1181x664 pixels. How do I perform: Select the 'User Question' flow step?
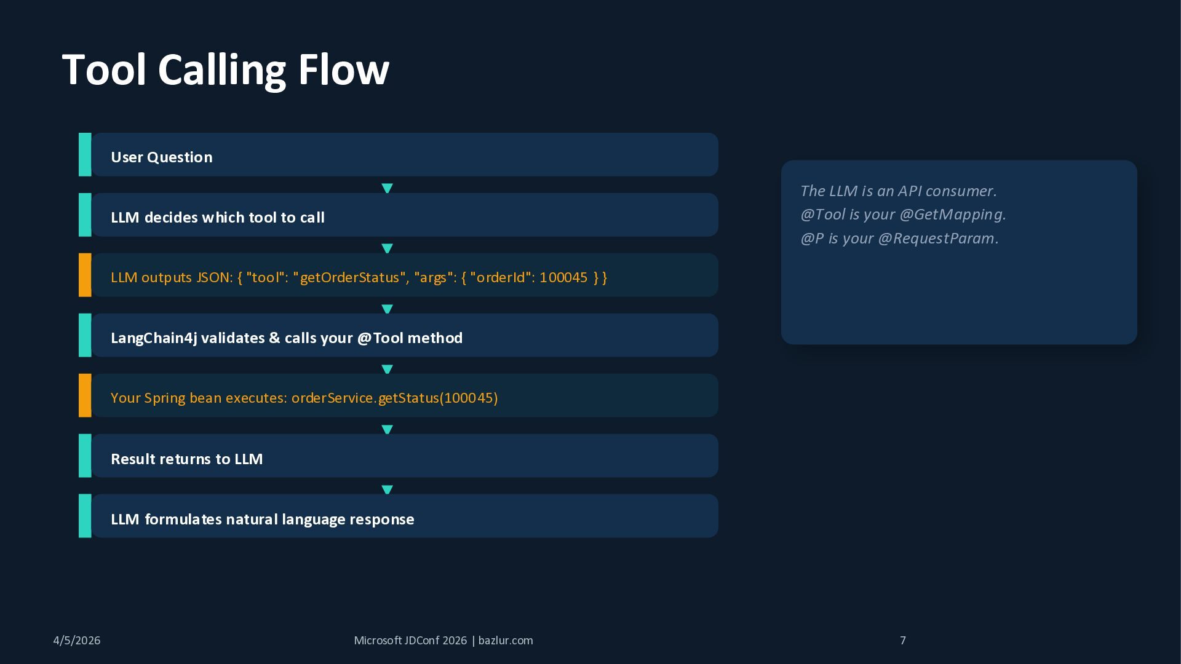(x=162, y=157)
